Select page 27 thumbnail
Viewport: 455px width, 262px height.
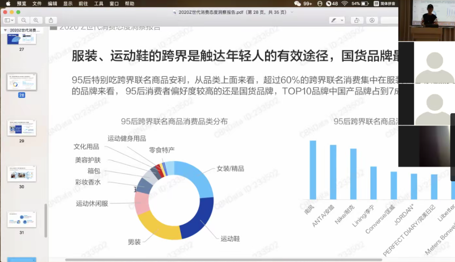(22, 39)
